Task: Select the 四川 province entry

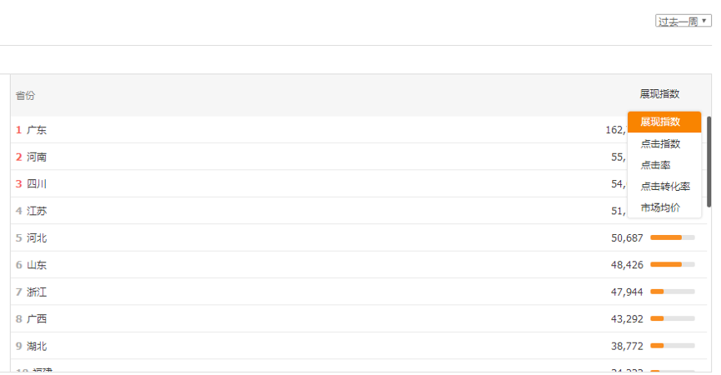Action: click(x=37, y=184)
